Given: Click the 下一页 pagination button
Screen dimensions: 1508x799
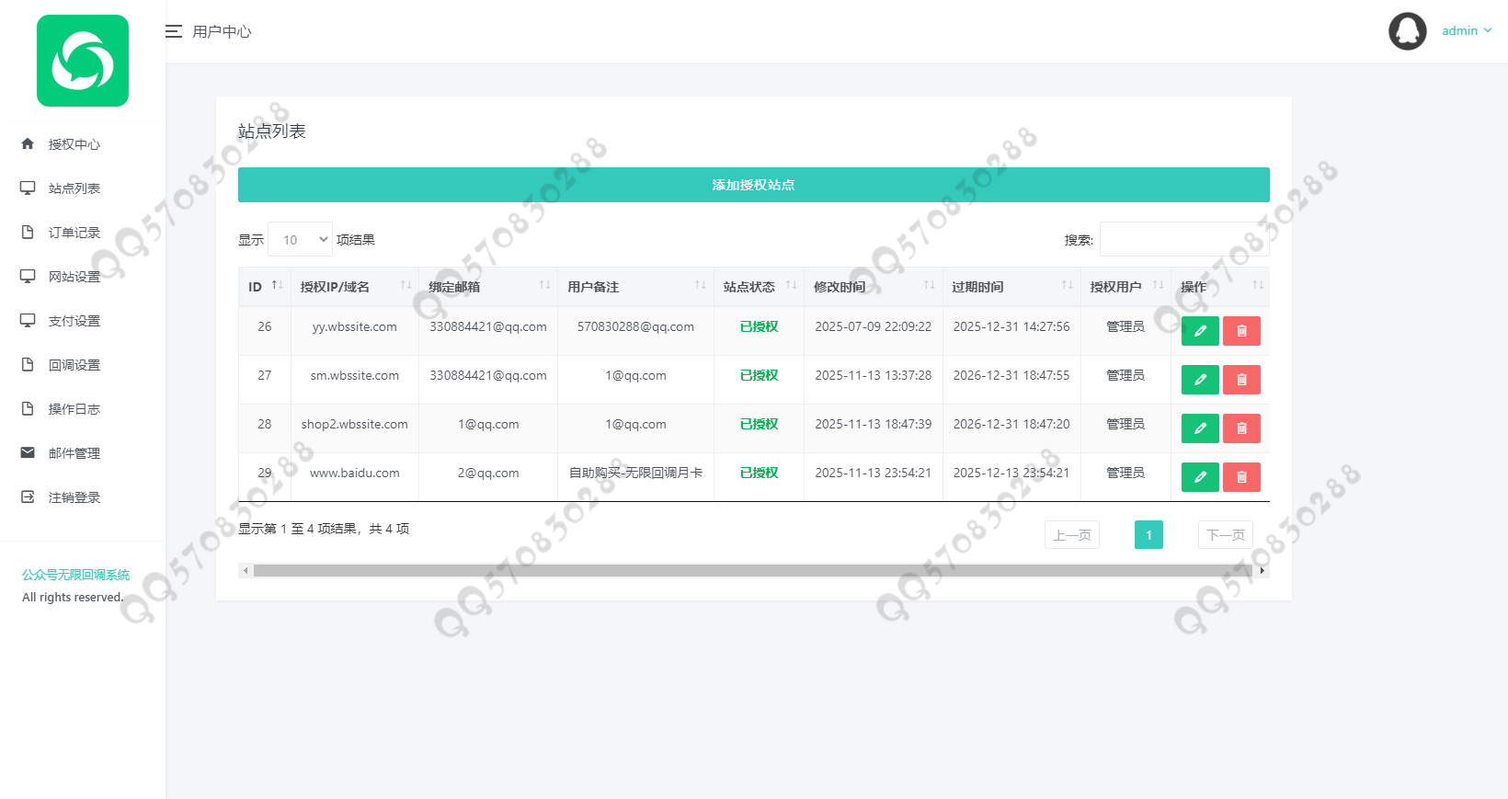Looking at the screenshot, I should coord(1226,535).
